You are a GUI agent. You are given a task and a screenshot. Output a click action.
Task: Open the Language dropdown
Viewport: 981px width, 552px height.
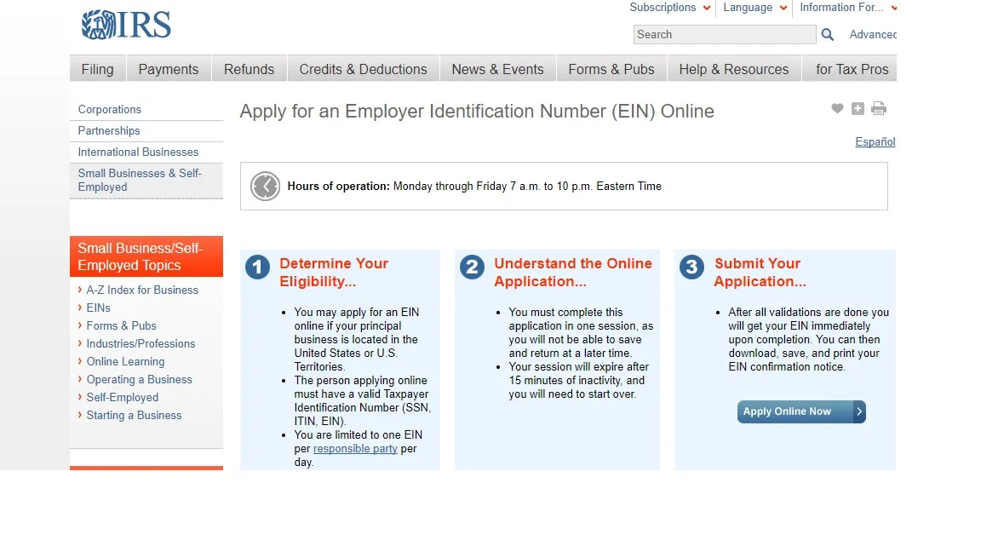pos(754,8)
